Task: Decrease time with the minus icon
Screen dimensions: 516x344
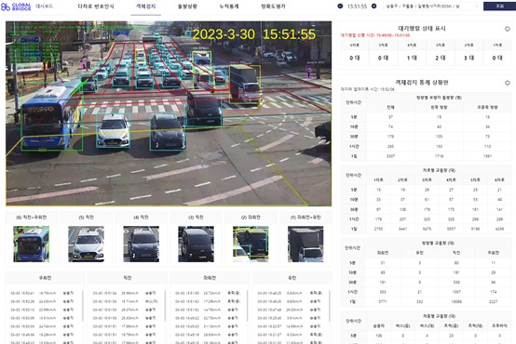Action: pos(340,7)
